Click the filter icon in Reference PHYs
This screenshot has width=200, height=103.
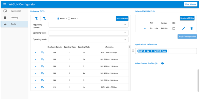click(36, 18)
